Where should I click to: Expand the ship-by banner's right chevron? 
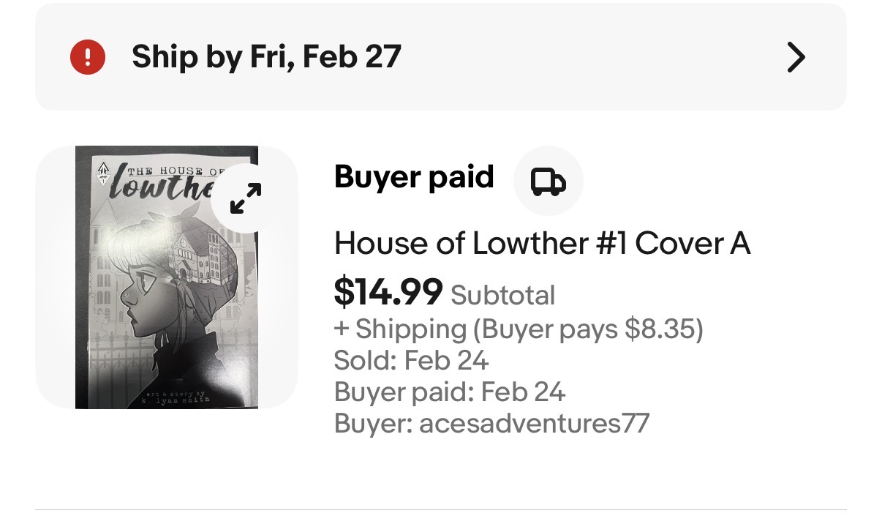coord(796,56)
